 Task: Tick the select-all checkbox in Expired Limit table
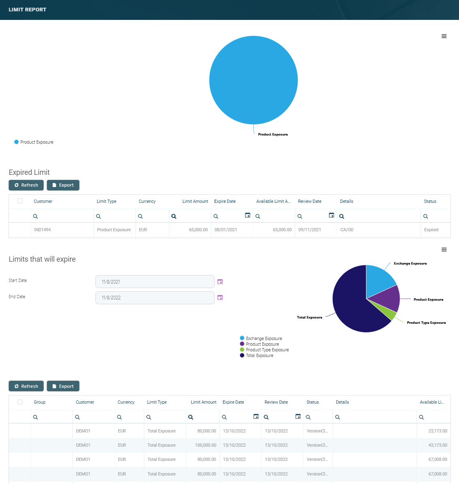(x=20, y=201)
